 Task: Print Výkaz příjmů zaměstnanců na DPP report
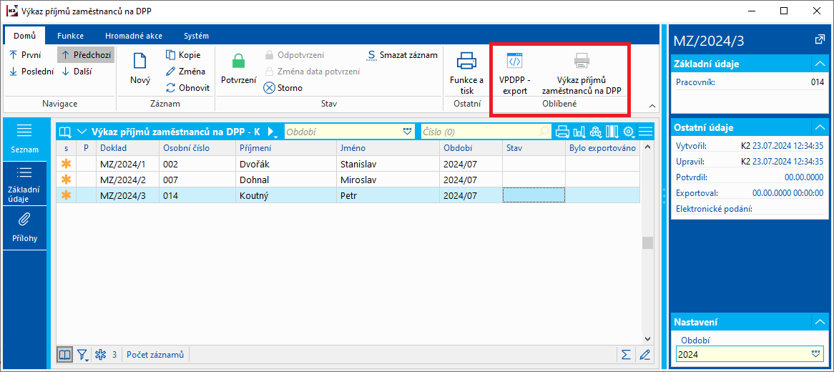click(582, 72)
